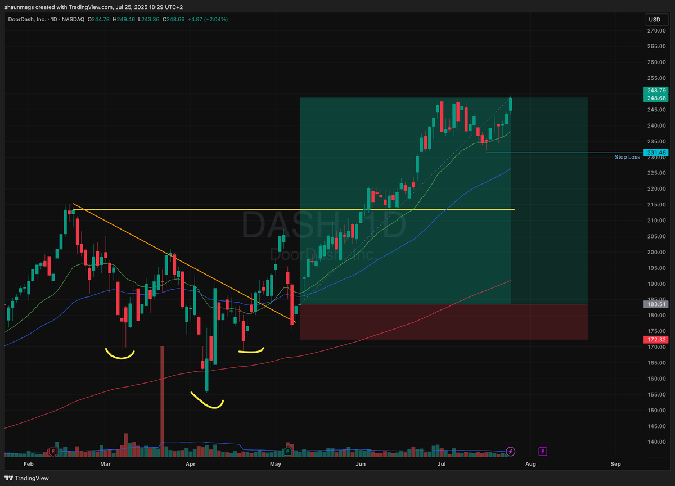Click the open value O244.78
Viewport: 675px width, 486px height.
point(99,20)
